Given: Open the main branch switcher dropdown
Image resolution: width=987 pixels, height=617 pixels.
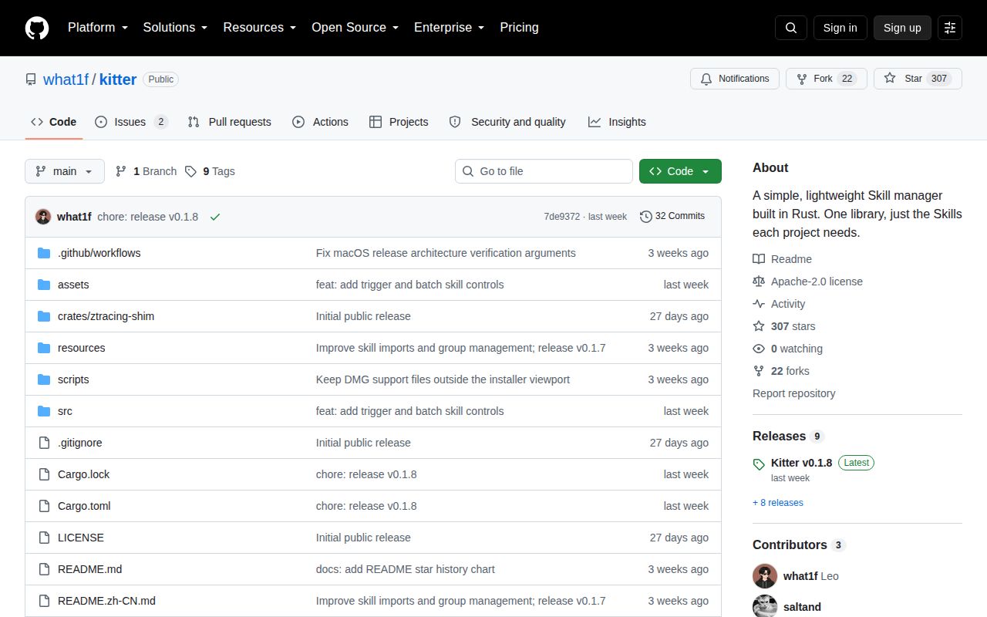Looking at the screenshot, I should tap(65, 171).
